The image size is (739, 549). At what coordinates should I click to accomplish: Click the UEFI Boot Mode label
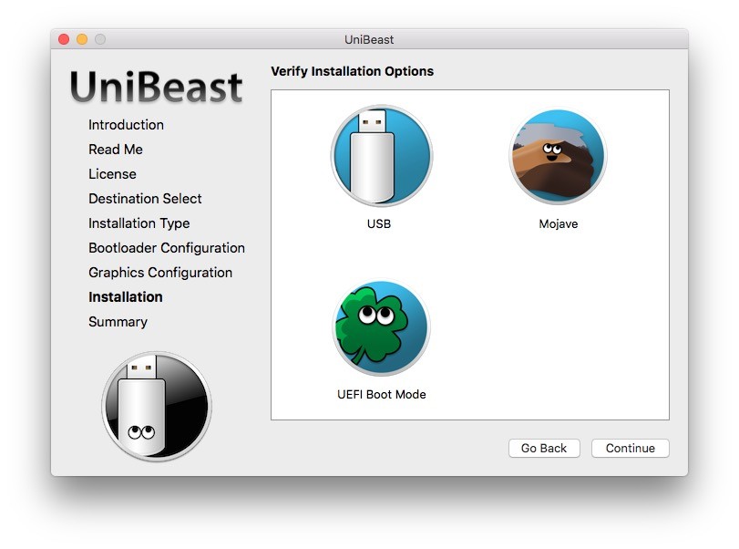tap(382, 394)
